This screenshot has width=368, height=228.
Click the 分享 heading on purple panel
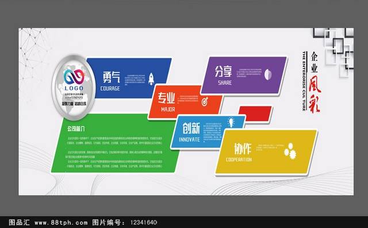(x=224, y=71)
